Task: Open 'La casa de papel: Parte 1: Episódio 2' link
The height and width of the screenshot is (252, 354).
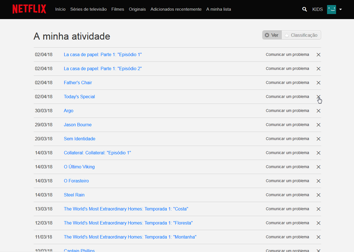Action: coord(103,68)
